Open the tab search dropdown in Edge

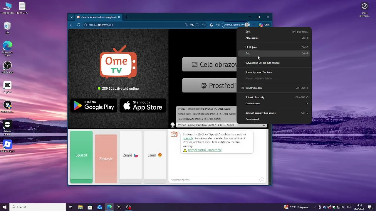click(x=71, y=17)
